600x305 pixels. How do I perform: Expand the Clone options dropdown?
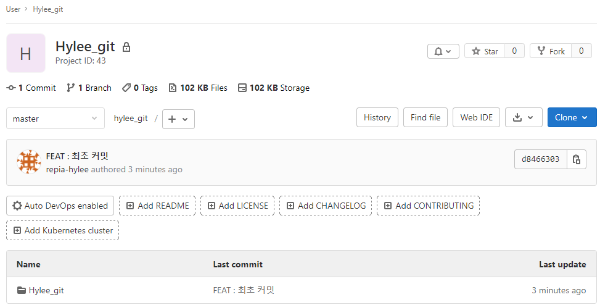point(572,117)
